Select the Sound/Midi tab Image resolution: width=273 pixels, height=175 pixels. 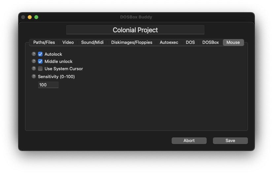92,43
